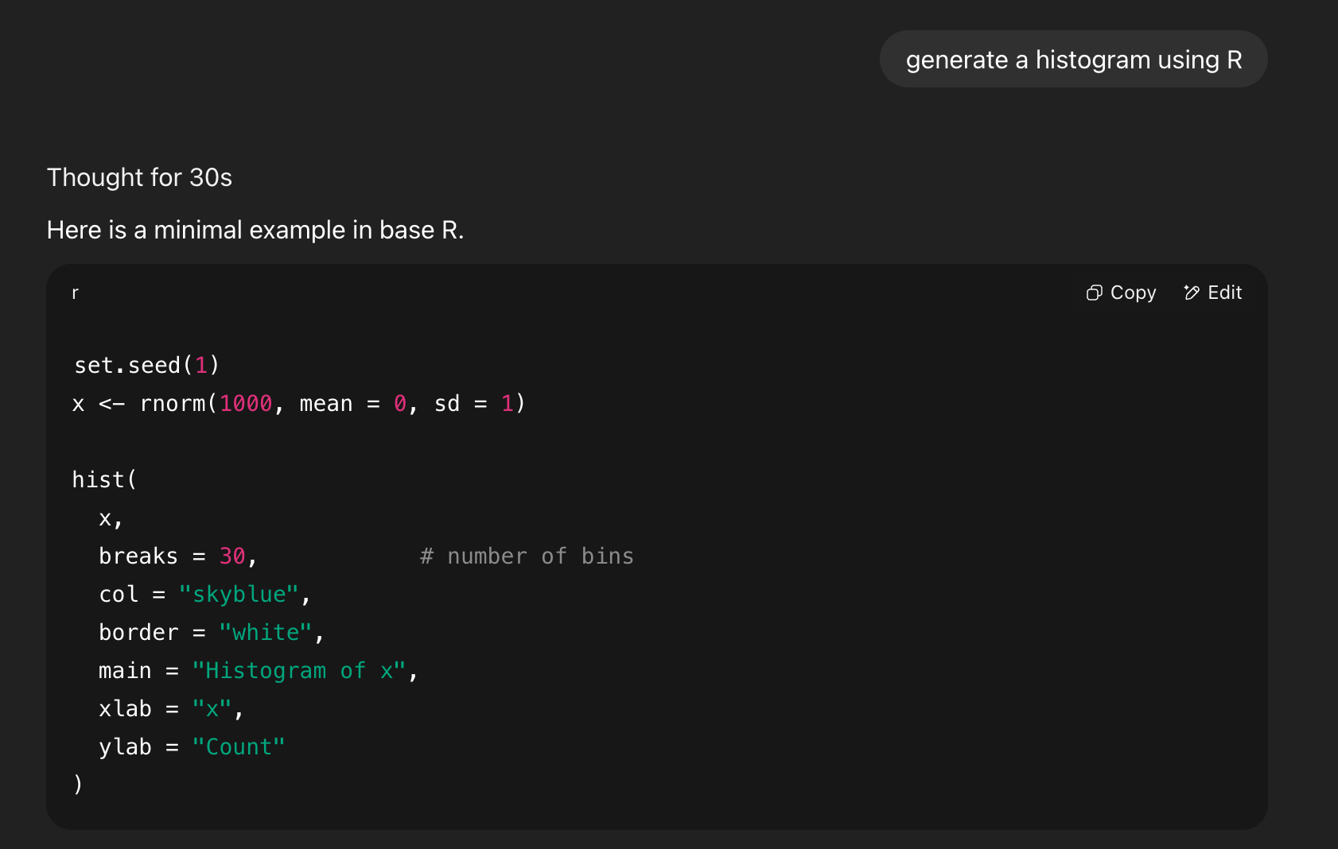Click the "skyblue" color string

pyautogui.click(x=239, y=594)
